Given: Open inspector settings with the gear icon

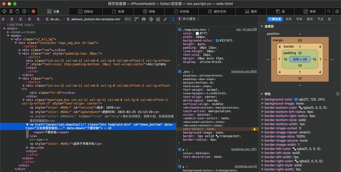Looking at the screenshot, I should [x=337, y=11].
